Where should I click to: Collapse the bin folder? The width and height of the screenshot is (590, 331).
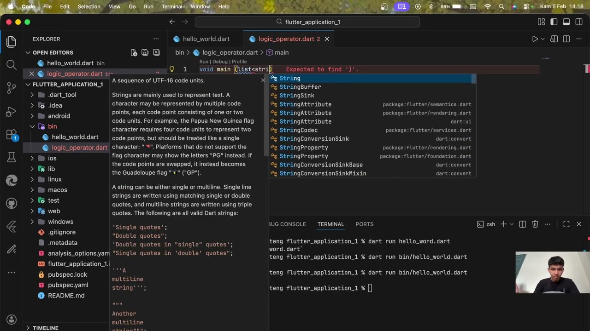(x=53, y=126)
